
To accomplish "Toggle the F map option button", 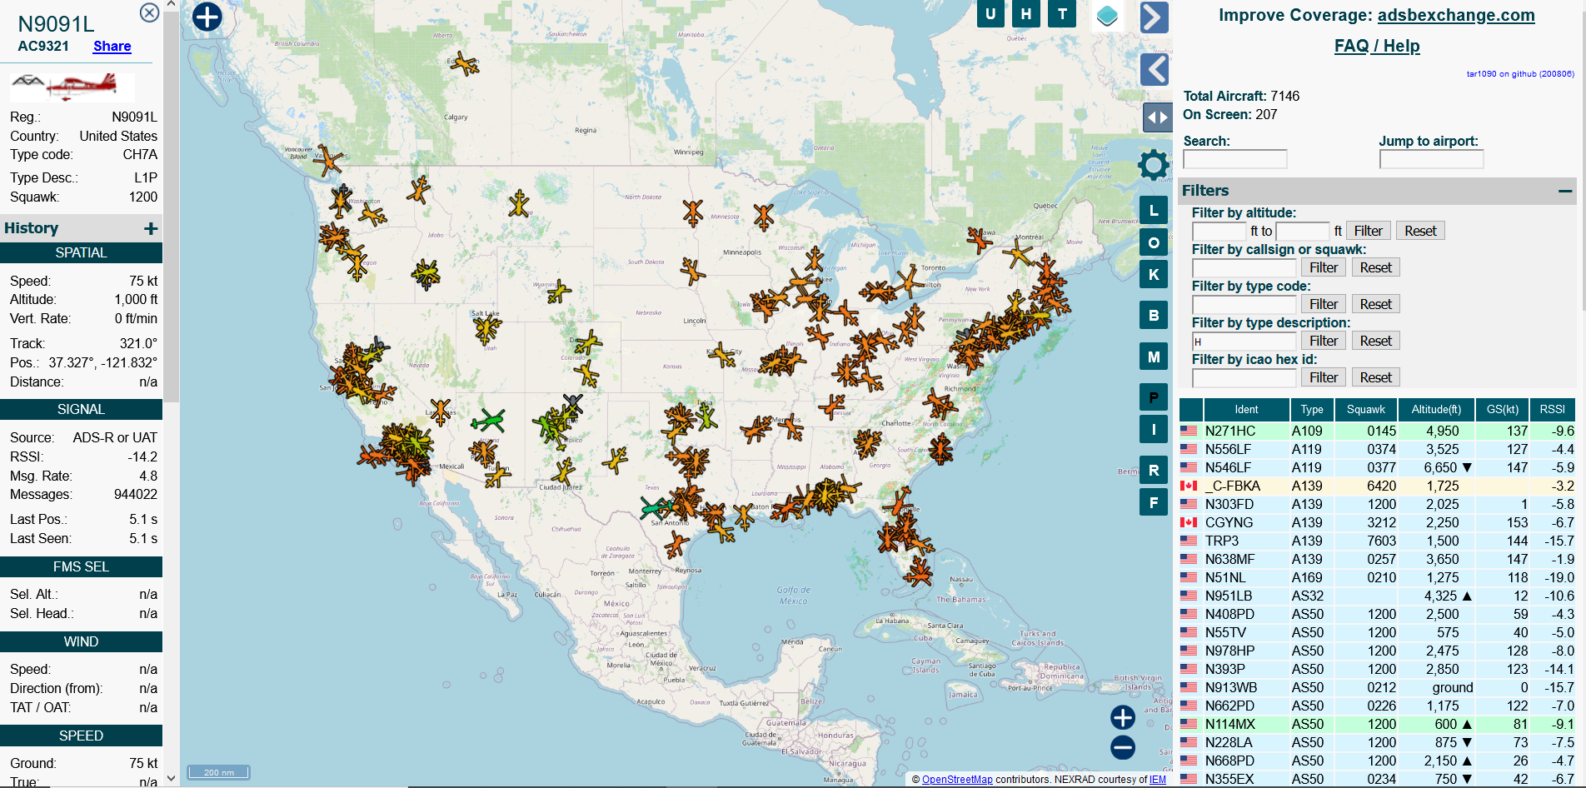I will tap(1154, 502).
